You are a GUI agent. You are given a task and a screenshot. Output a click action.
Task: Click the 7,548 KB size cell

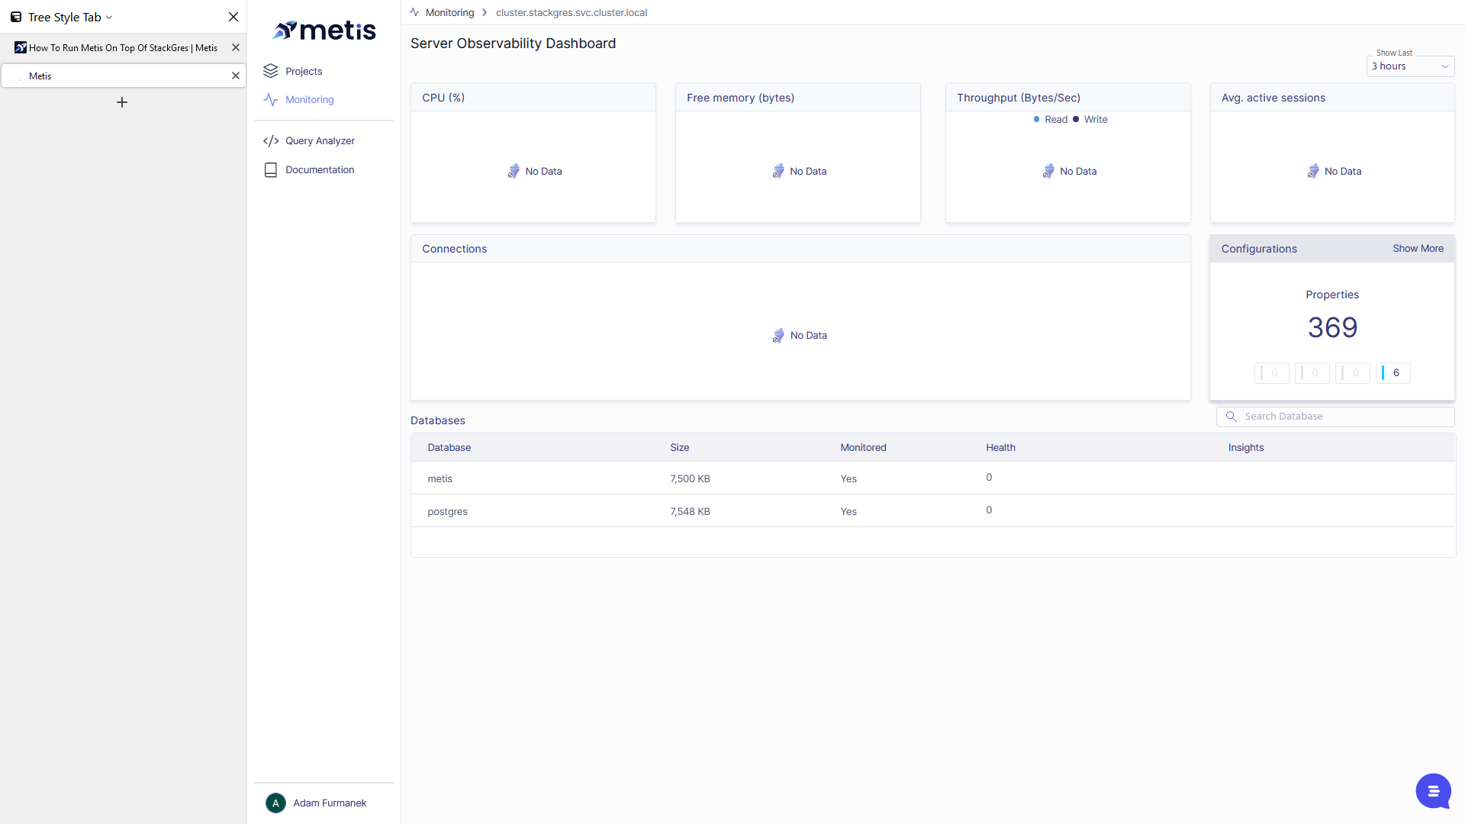[690, 511]
